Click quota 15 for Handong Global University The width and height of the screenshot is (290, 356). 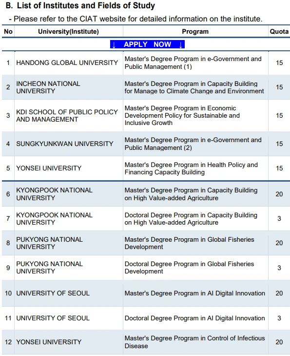[x=279, y=63]
